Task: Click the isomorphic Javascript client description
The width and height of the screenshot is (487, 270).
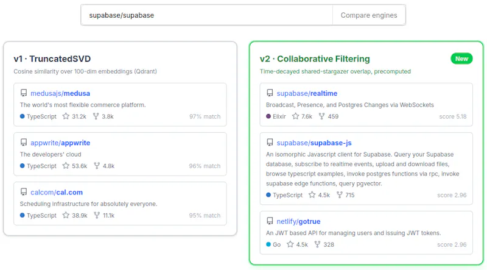Action: pos(362,169)
